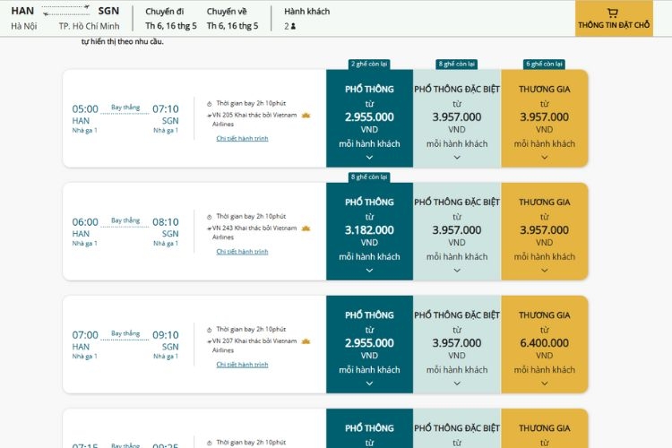
Task: Click the passenger person icon in header
Action: coord(293,26)
